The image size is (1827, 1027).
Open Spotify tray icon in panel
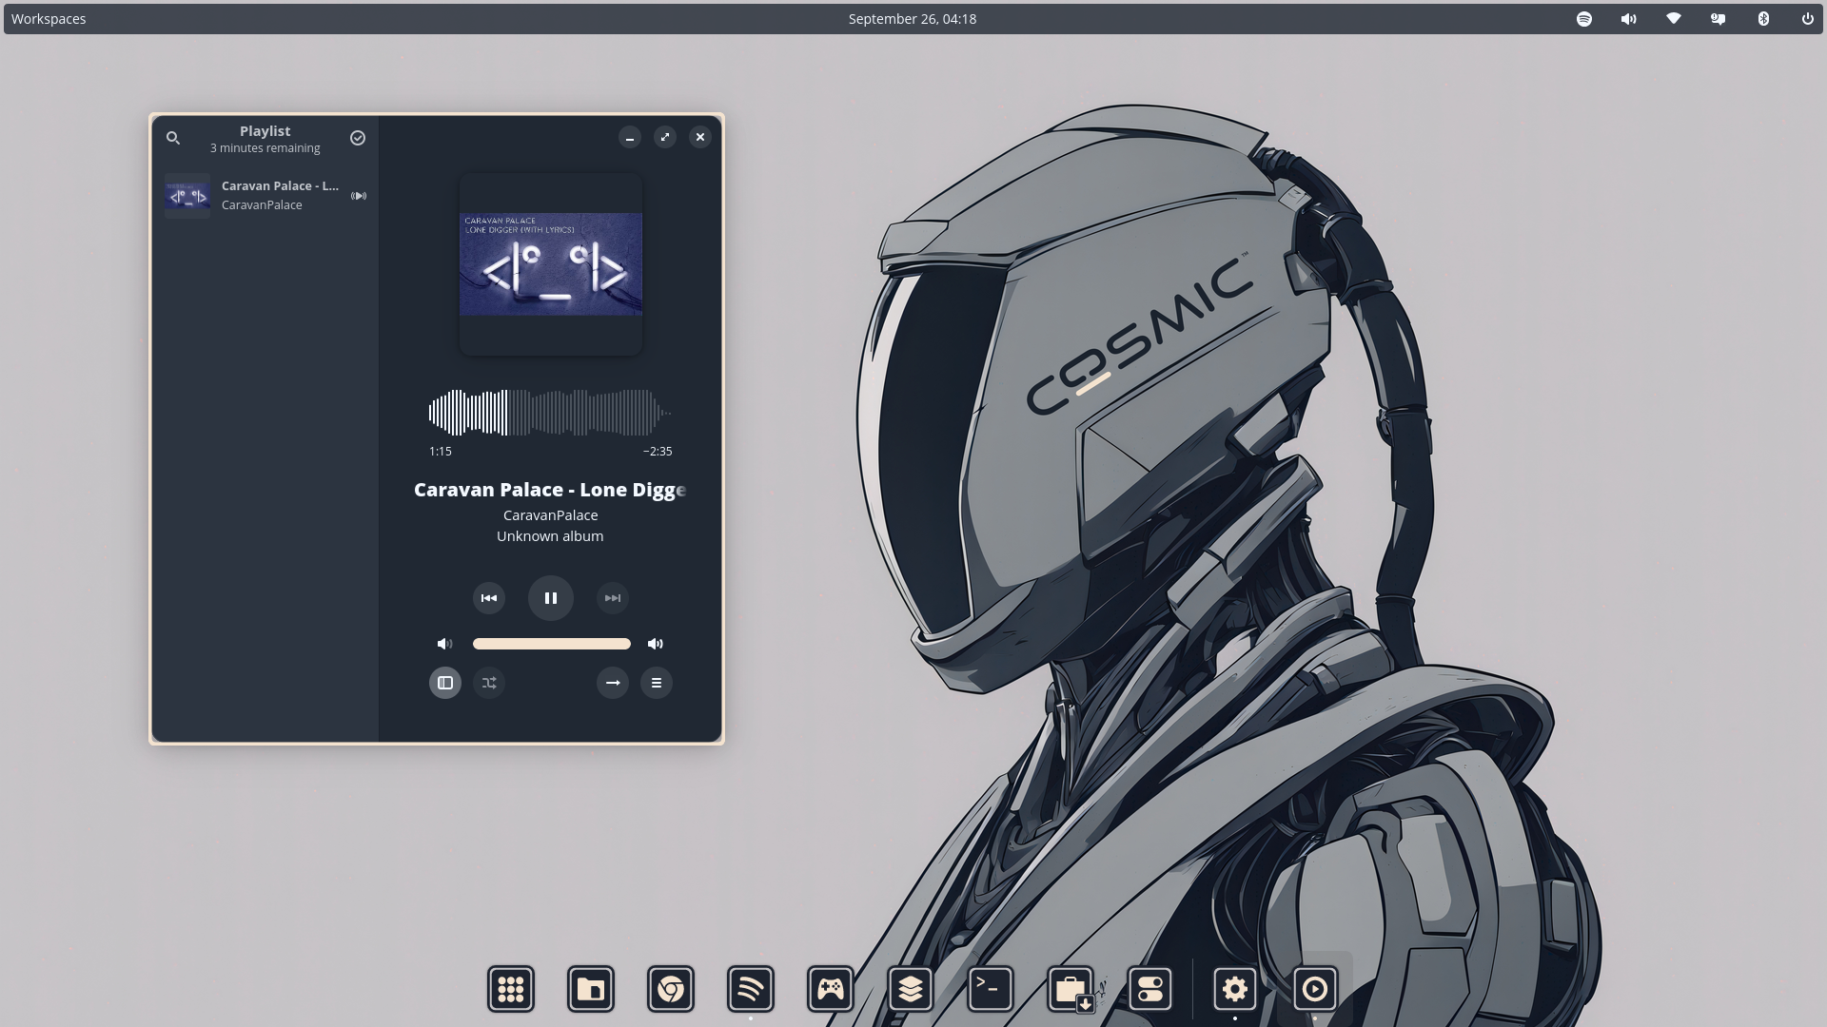click(1584, 19)
